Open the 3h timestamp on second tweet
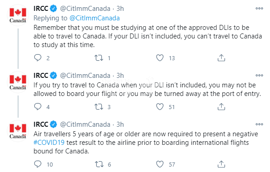The width and height of the screenshot is (270, 172). click(120, 76)
